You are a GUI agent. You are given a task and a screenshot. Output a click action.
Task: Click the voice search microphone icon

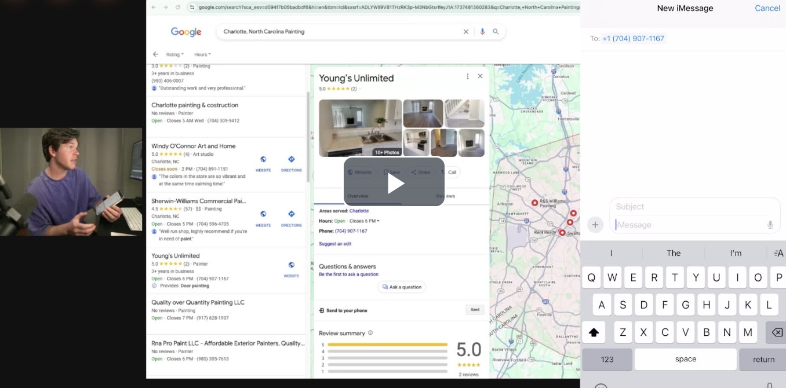(482, 32)
